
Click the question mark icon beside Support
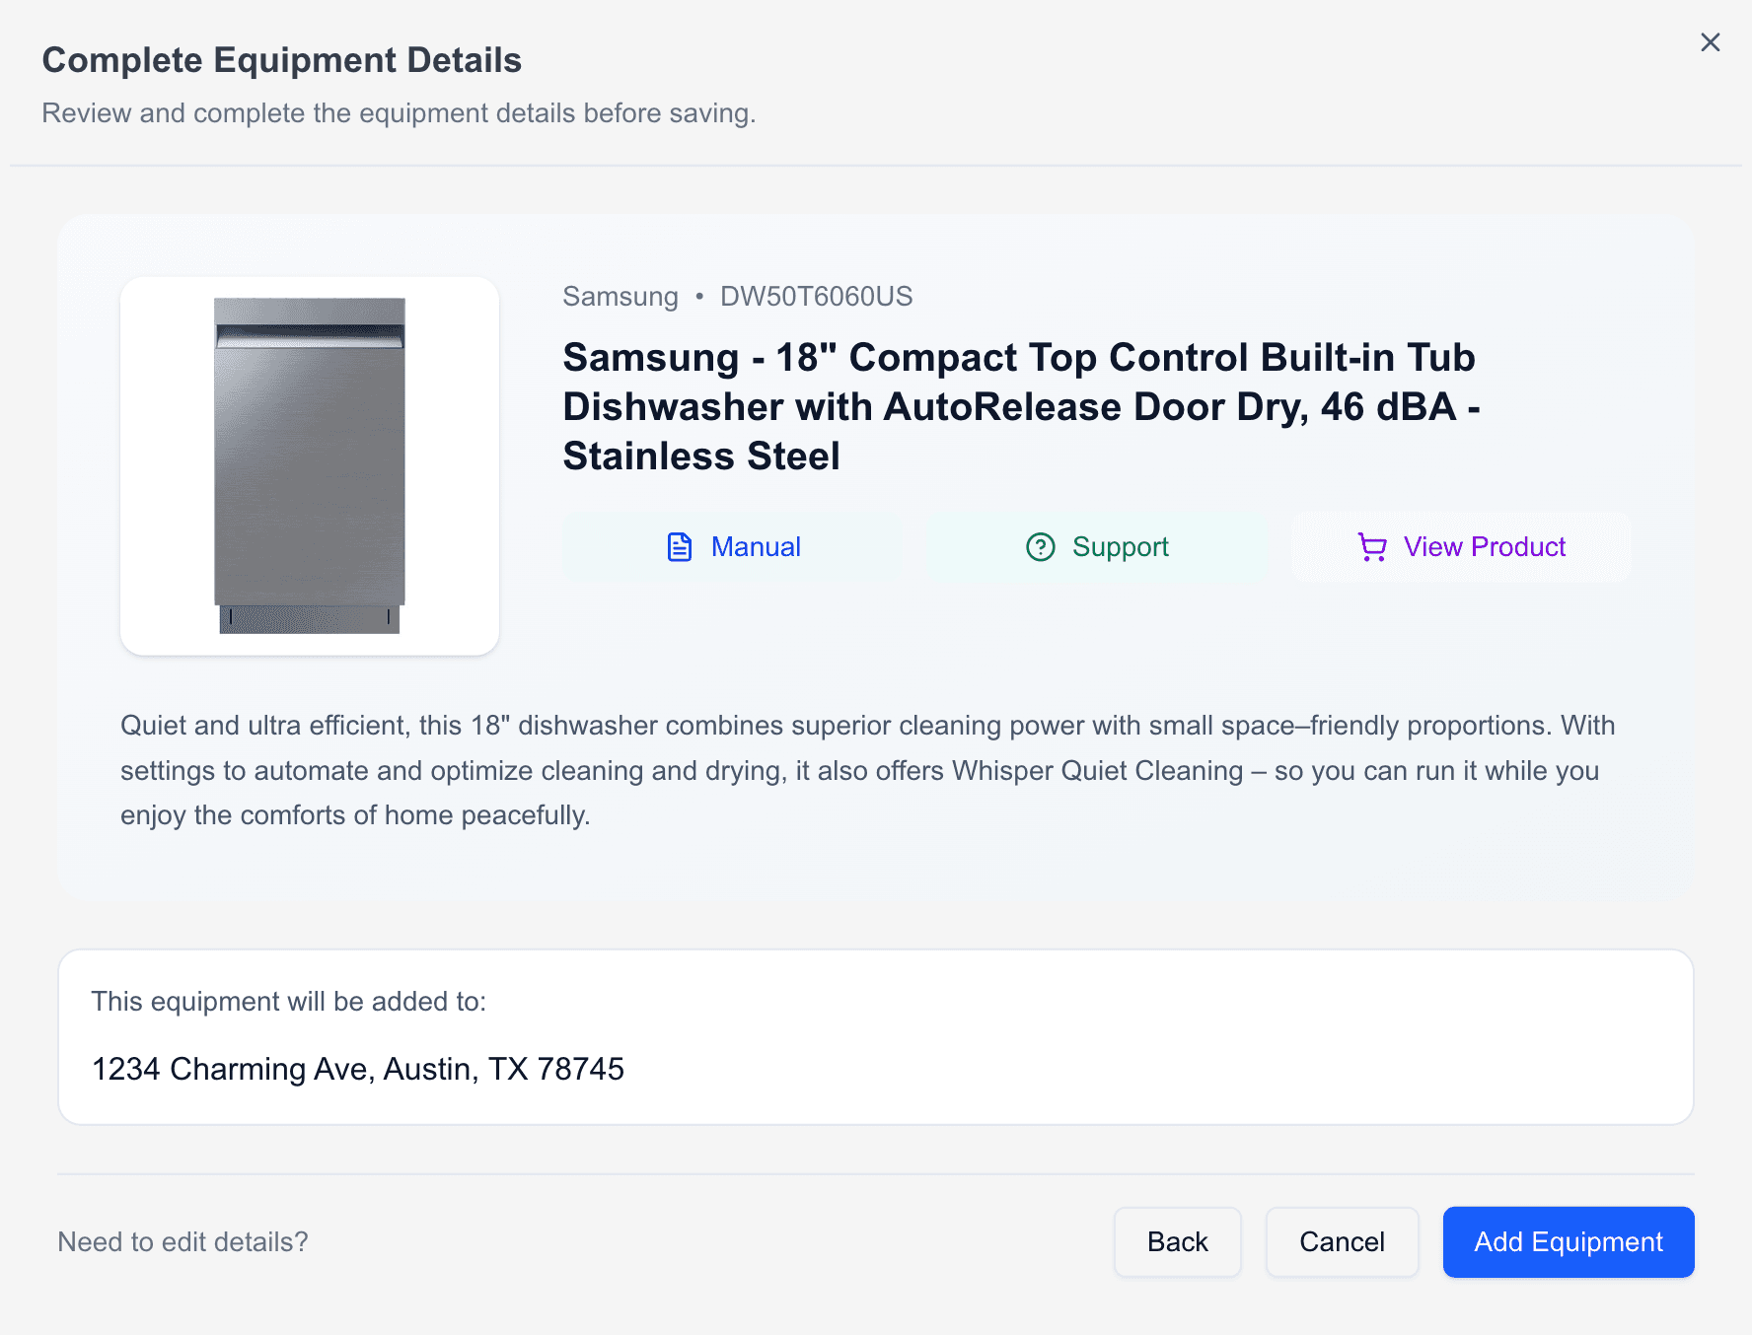pyautogui.click(x=1041, y=546)
